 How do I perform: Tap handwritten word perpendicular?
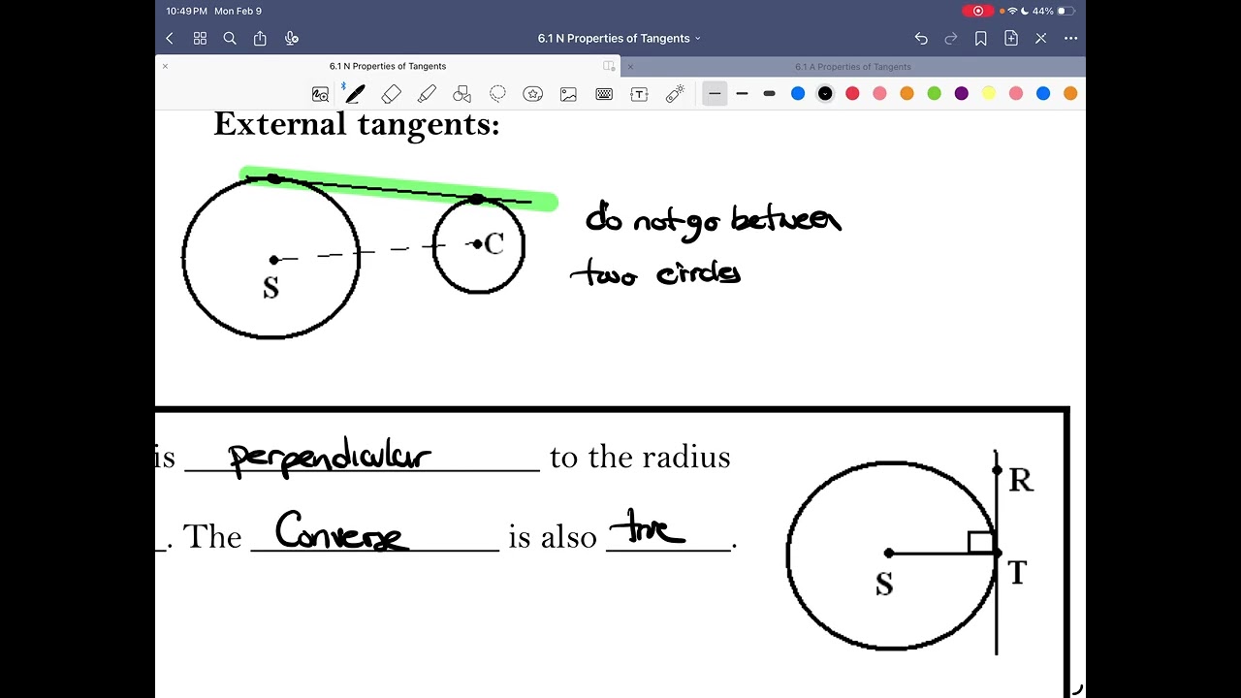(x=330, y=457)
